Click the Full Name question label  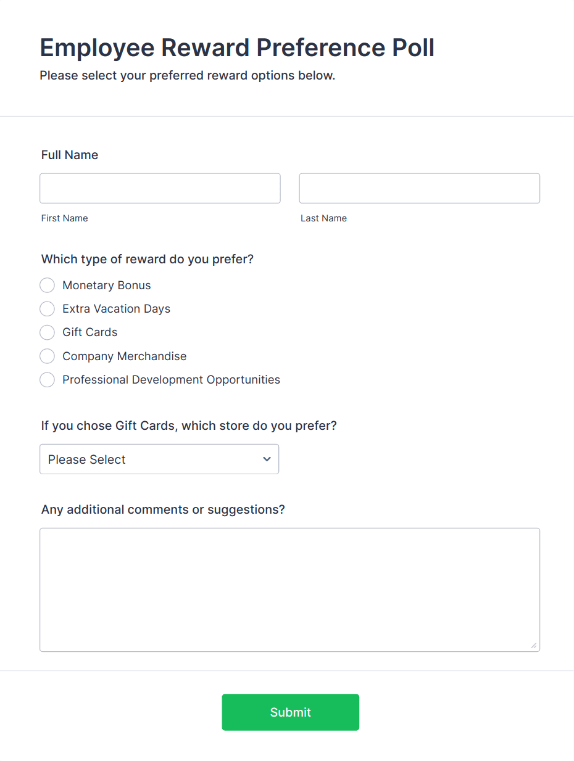click(x=69, y=155)
